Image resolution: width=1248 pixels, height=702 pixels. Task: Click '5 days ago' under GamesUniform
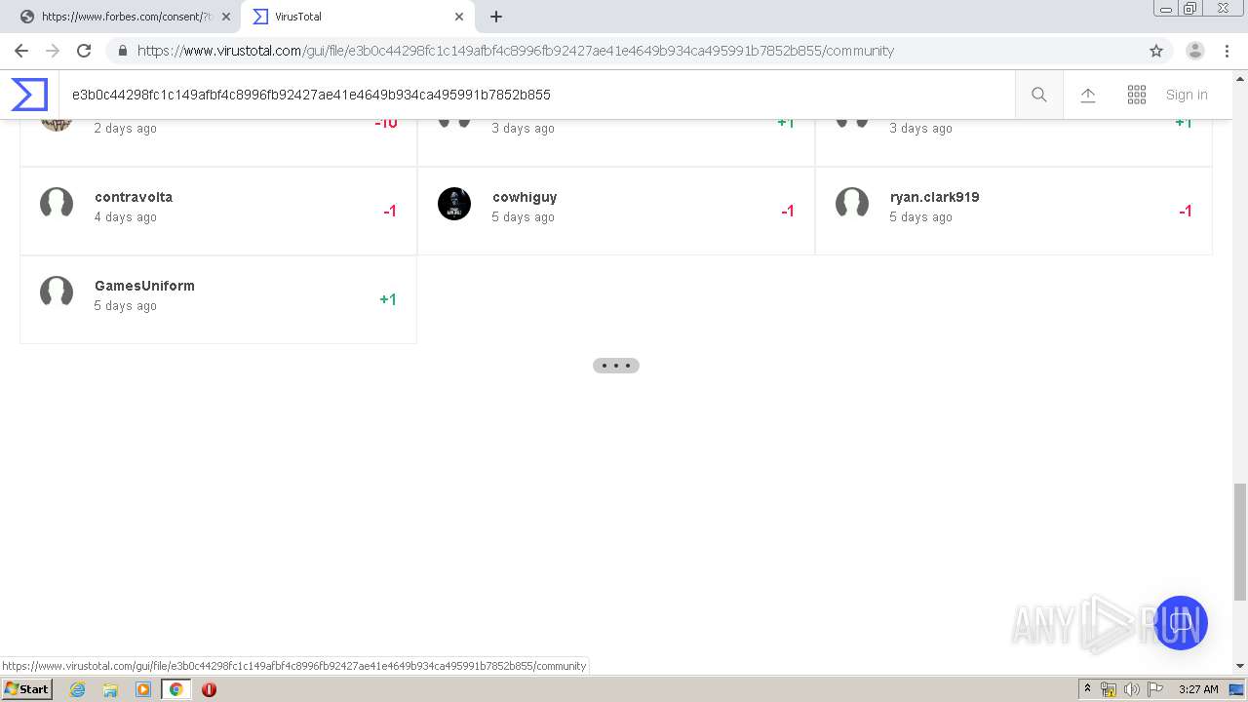click(x=126, y=306)
